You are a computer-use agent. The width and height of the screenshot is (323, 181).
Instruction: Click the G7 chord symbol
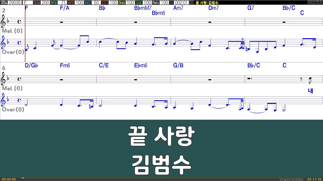click(x=251, y=8)
